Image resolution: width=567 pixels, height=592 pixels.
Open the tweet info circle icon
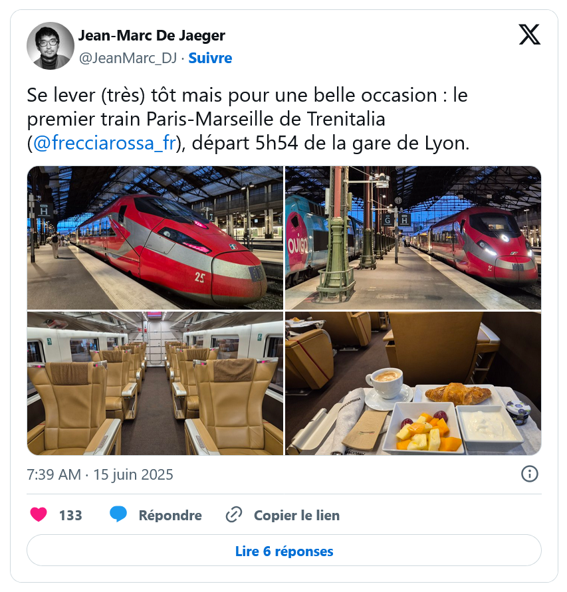coord(529,474)
